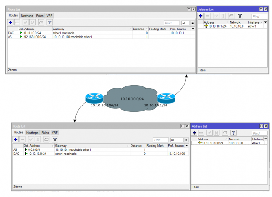
Task: Select the left router icon in diagram
Action: coord(94,98)
